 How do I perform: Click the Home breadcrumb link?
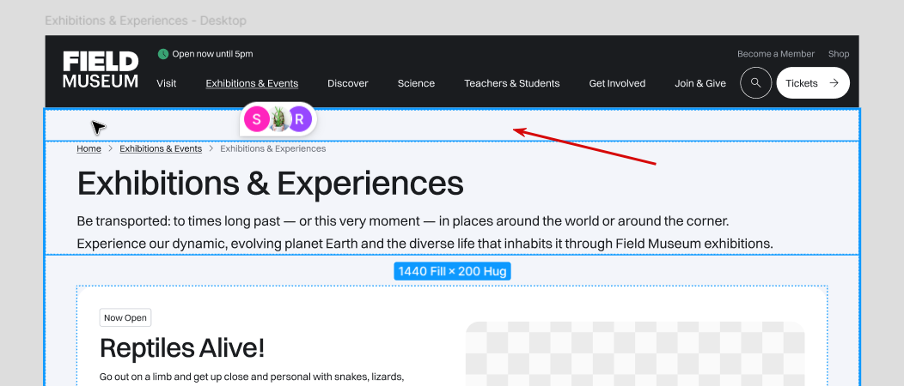point(89,149)
